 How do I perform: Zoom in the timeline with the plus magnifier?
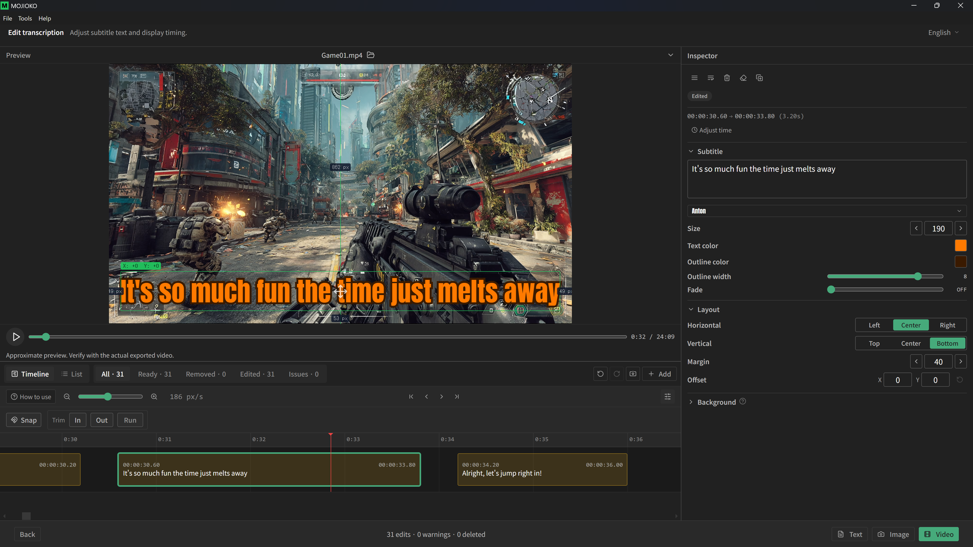point(154,396)
